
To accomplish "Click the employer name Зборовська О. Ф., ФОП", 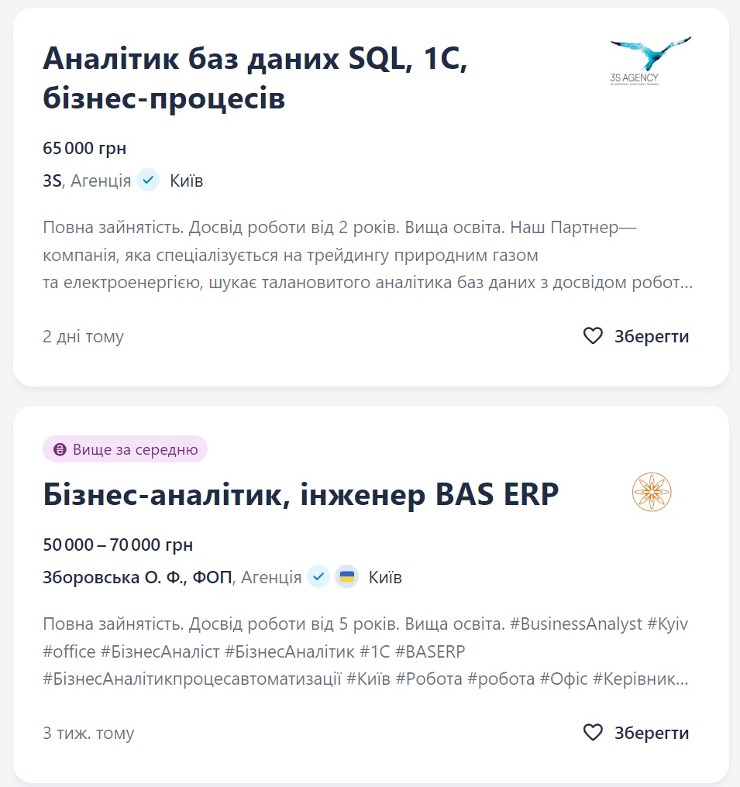I will point(136,576).
